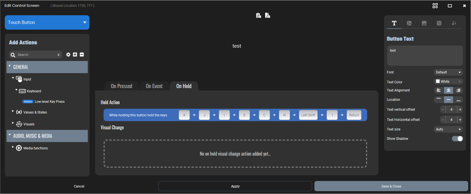This screenshot has height=194, width=471.
Task: Align text left
Action: point(439,90)
